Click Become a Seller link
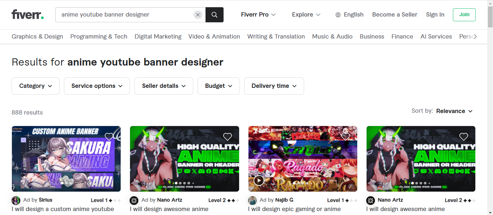This screenshot has width=493, height=215. pyautogui.click(x=395, y=15)
